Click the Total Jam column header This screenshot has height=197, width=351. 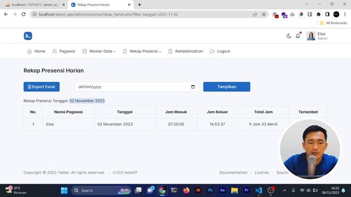263,112
